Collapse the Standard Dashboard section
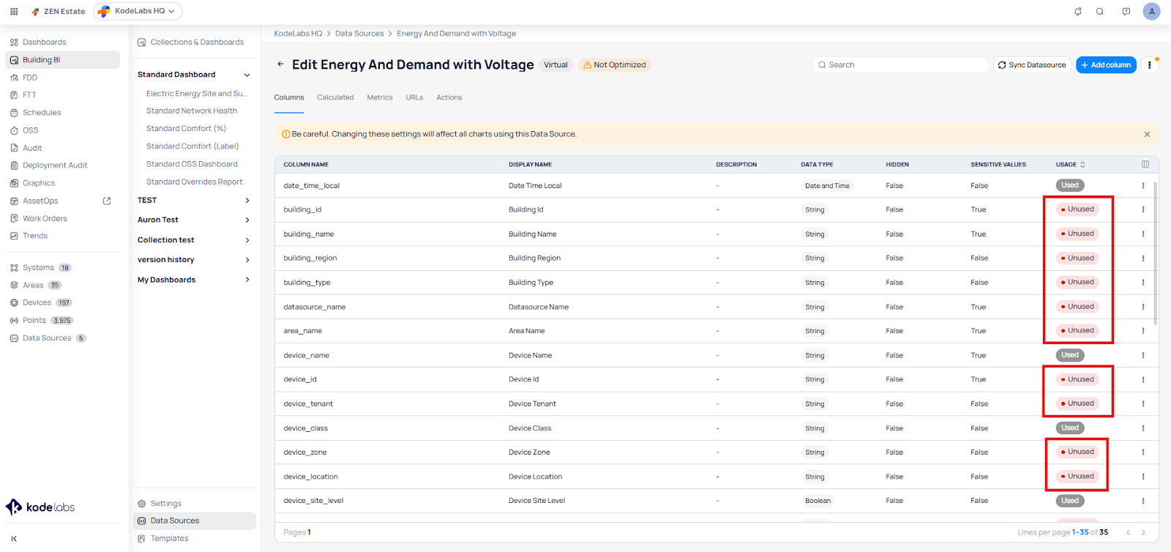The image size is (1171, 552). point(247,75)
